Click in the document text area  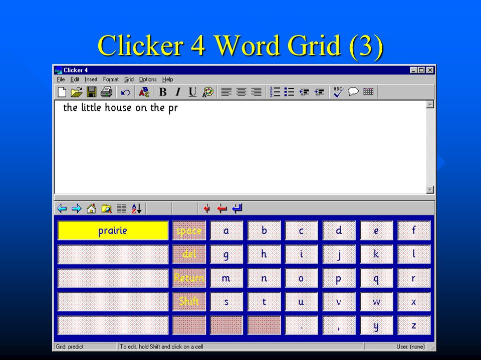click(241, 147)
